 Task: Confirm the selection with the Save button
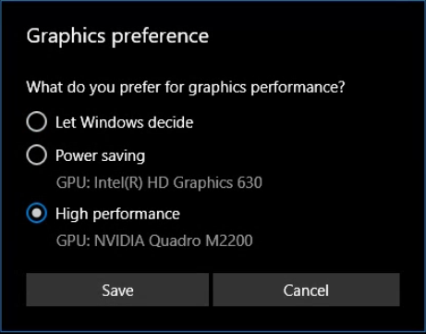[x=117, y=290]
